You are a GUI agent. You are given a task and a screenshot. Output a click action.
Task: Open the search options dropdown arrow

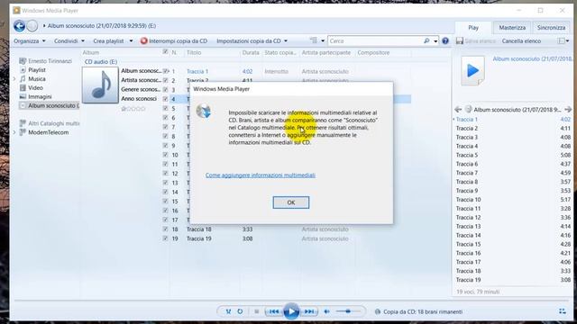tap(435, 40)
